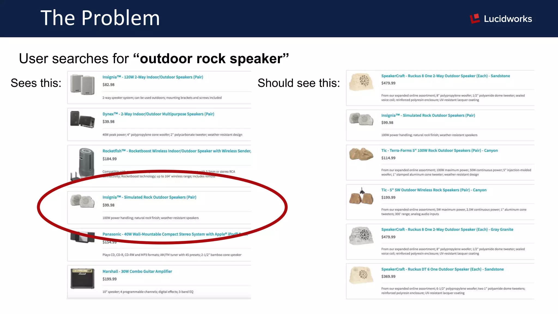Viewport: 558px width, 314px height.
Task: Click the Lucidworks logo icon
Action: click(475, 19)
